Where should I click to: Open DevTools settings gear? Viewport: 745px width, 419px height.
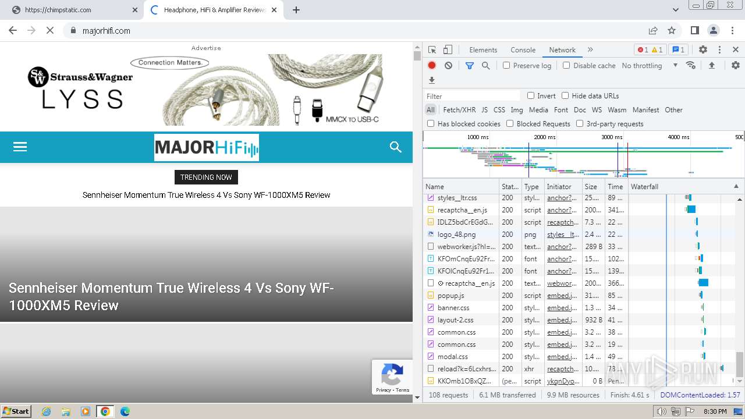pos(703,50)
